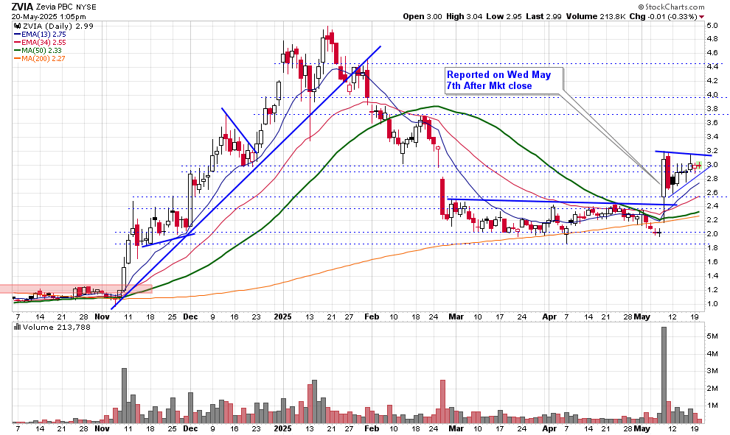Click the green MA(50) legend line marker

(18, 50)
